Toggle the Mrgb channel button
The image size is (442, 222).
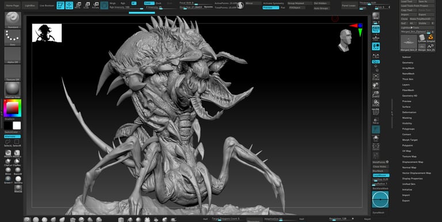pyautogui.click(x=112, y=3)
